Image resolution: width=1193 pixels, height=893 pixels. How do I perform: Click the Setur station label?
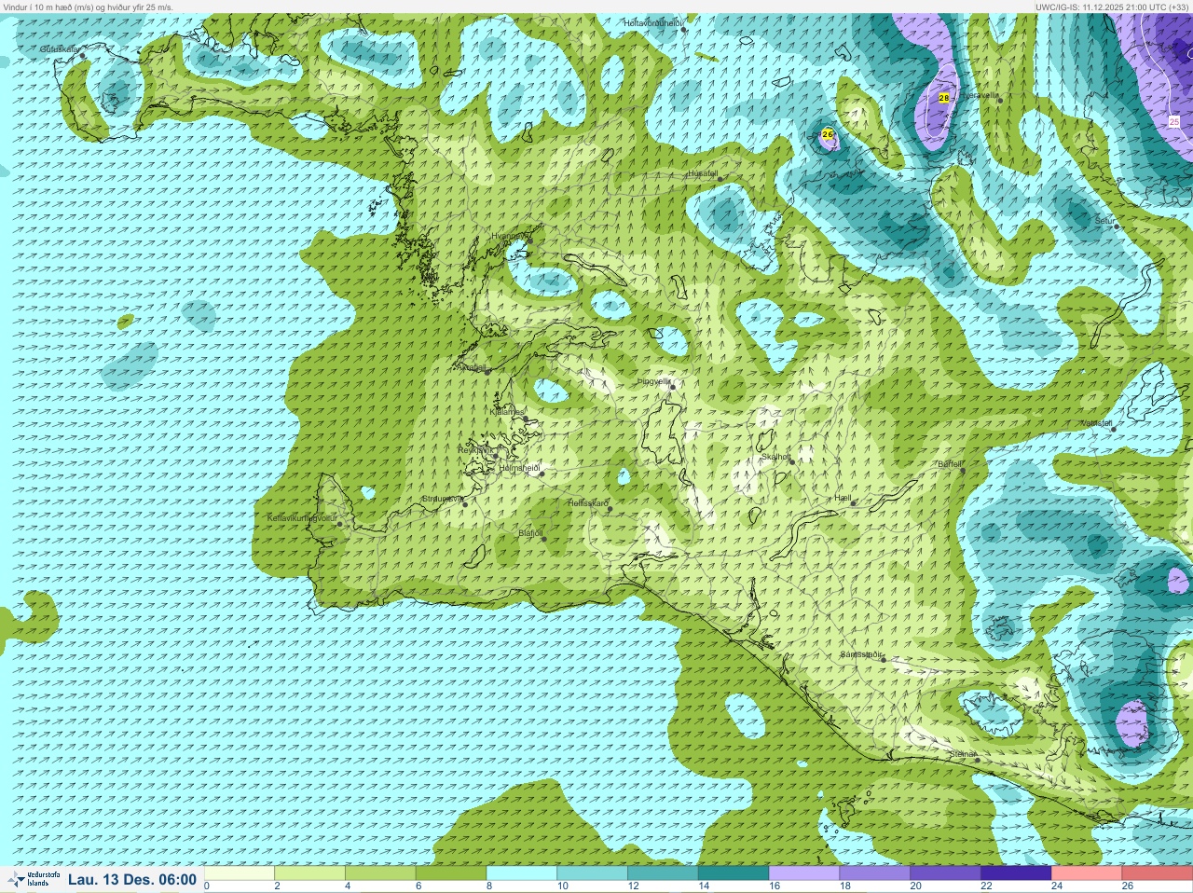[1104, 221]
